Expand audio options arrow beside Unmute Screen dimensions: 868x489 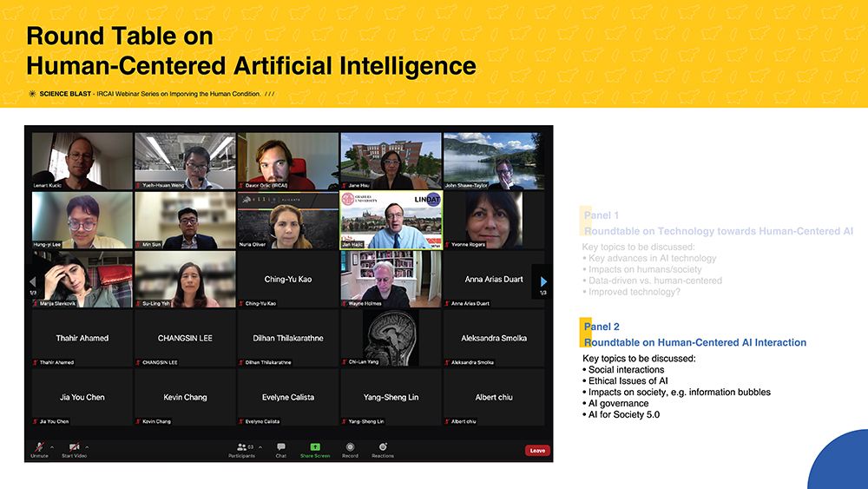(52, 446)
